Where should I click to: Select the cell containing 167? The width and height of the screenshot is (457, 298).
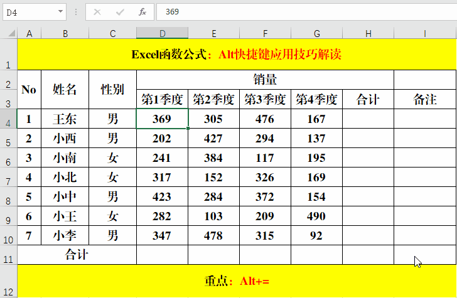[316, 119]
